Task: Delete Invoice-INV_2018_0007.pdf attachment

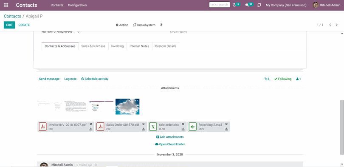Action: 91,124
